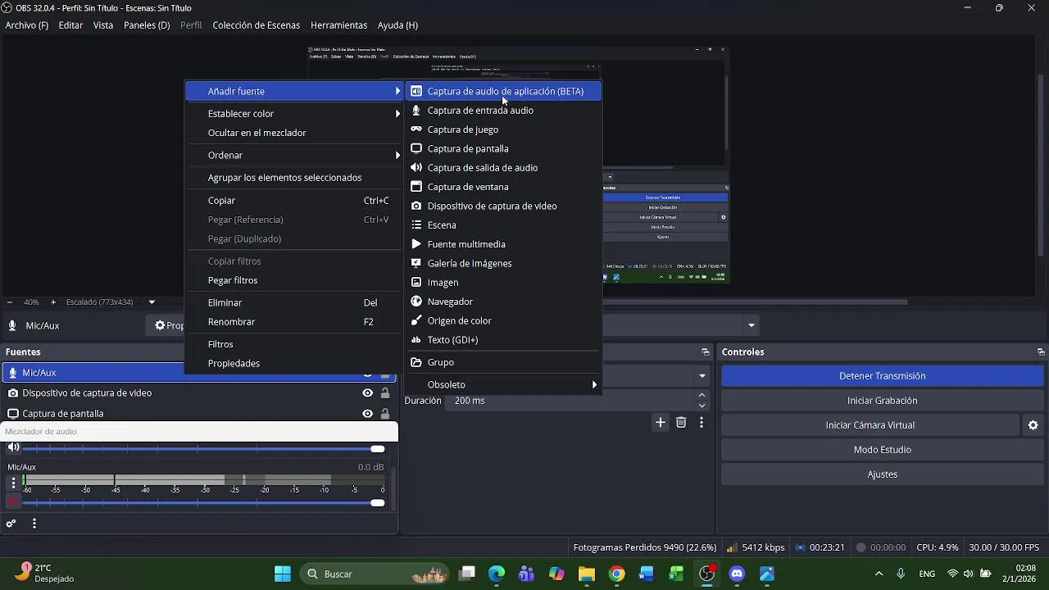Open dropdown arrow at source toolbar right end
Viewport: 1049px width, 590px height.
point(751,326)
